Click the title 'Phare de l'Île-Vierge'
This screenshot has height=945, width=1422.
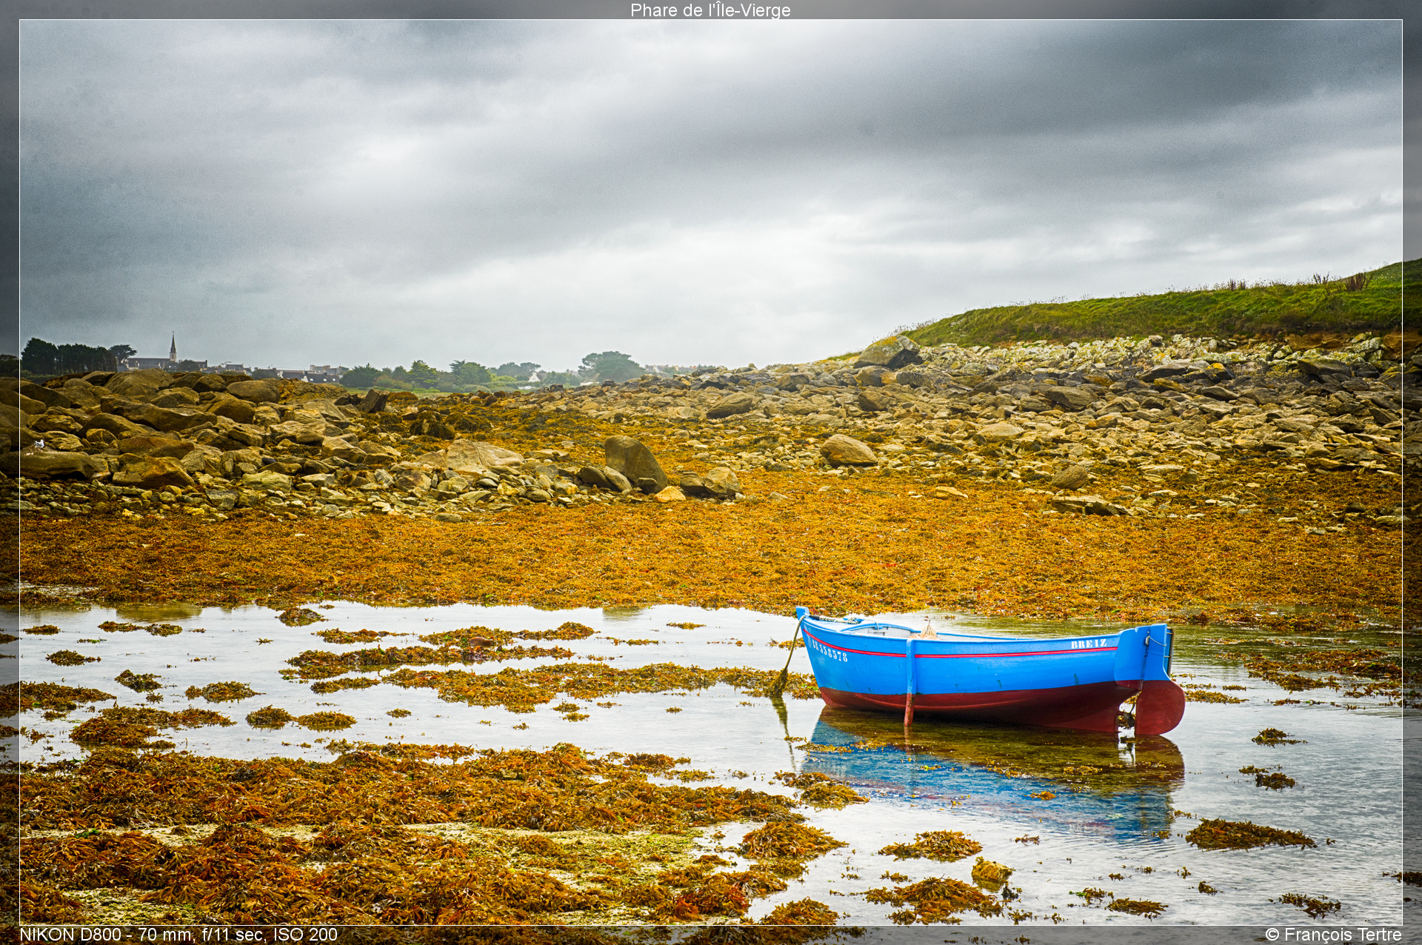(710, 10)
